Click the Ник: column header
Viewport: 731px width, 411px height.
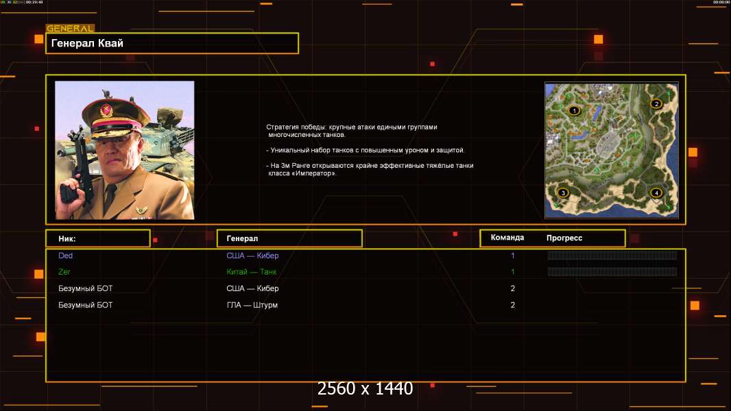[x=97, y=238]
